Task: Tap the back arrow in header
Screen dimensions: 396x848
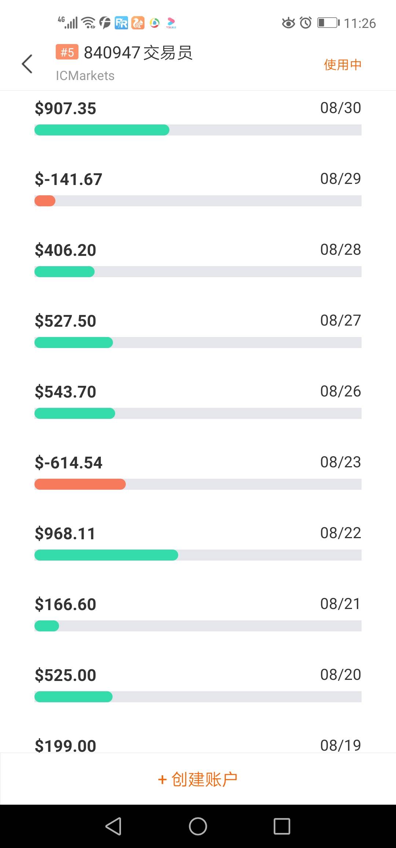Action: click(27, 64)
